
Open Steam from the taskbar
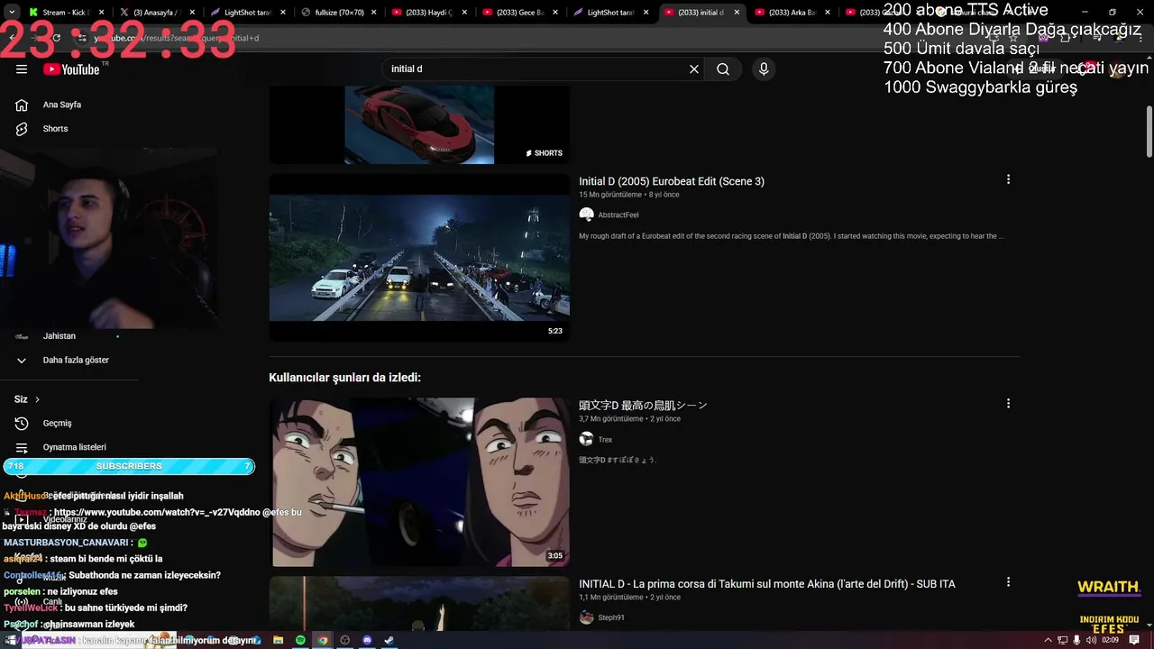[389, 640]
